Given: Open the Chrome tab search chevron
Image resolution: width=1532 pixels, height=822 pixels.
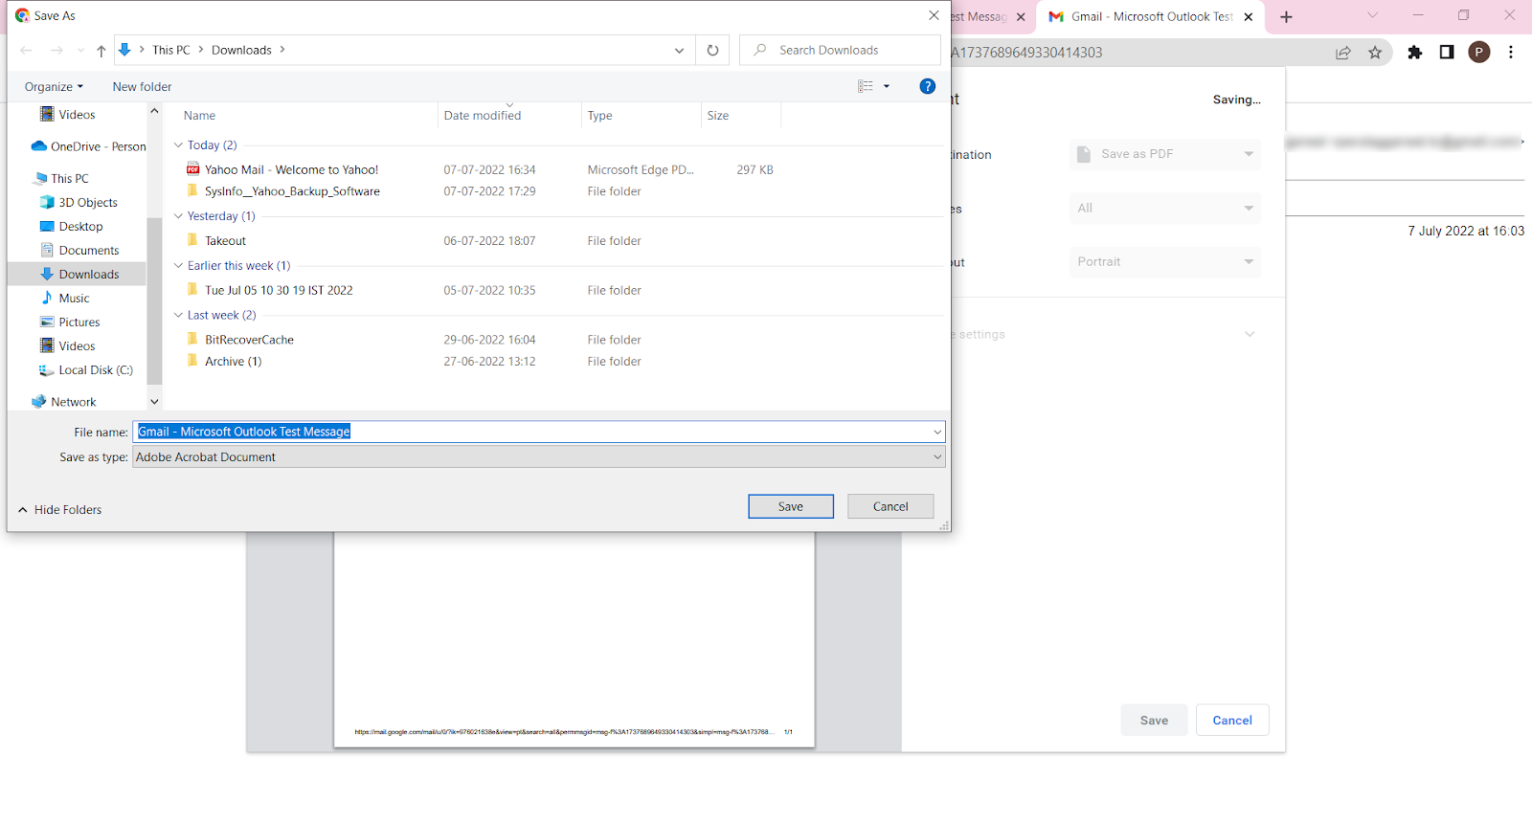Looking at the screenshot, I should (x=1372, y=15).
